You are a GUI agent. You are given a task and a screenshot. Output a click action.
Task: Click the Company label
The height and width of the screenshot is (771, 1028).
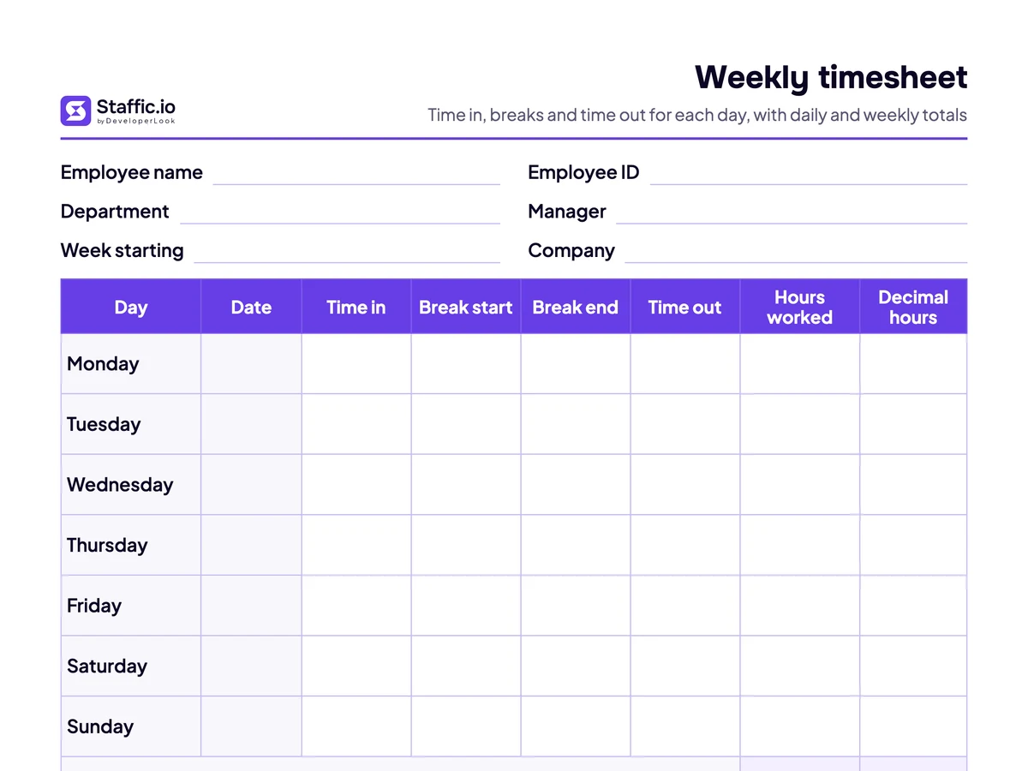[571, 250]
